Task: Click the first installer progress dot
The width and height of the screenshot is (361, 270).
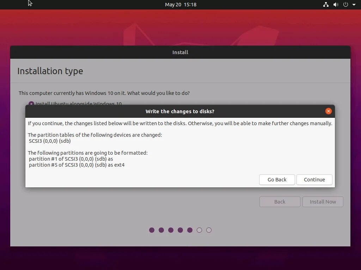Action: [152, 230]
